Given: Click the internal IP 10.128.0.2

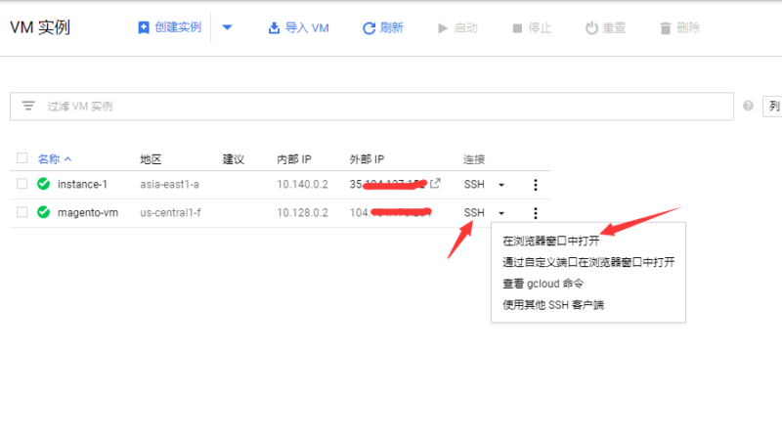Looking at the screenshot, I should coord(303,213).
